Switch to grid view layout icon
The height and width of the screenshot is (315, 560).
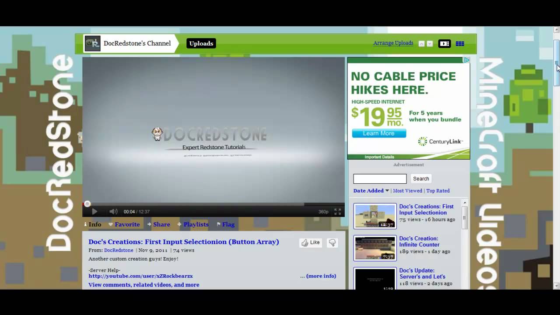coord(460,44)
